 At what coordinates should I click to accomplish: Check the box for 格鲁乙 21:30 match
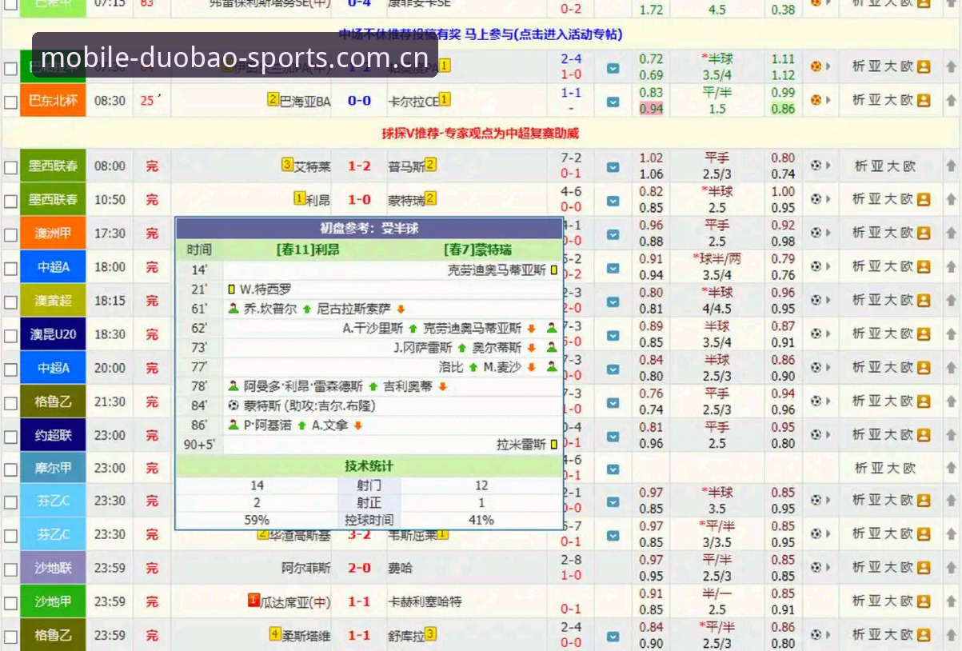pos(10,403)
